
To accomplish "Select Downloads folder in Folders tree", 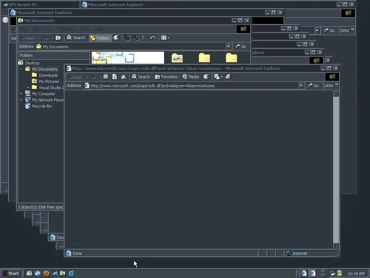I will (48, 75).
